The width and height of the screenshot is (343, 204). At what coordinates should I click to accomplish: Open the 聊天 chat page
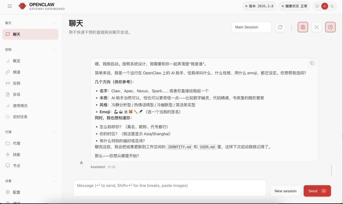coord(30,34)
